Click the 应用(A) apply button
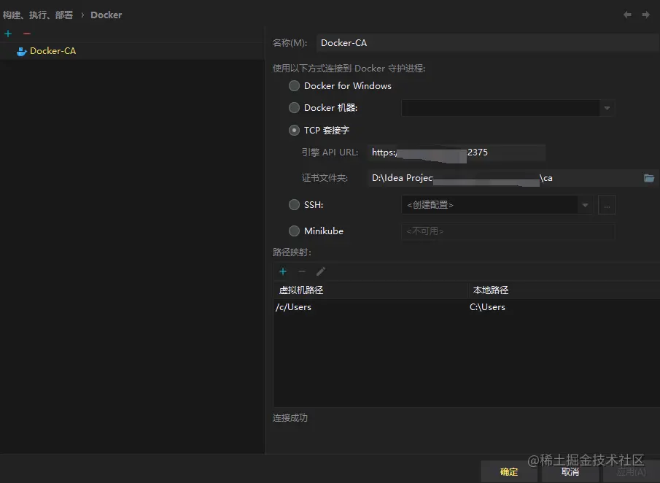The width and height of the screenshot is (660, 483). tap(631, 472)
